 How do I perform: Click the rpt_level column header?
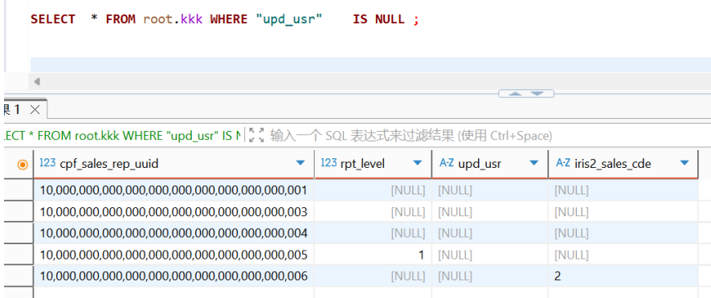click(x=373, y=164)
